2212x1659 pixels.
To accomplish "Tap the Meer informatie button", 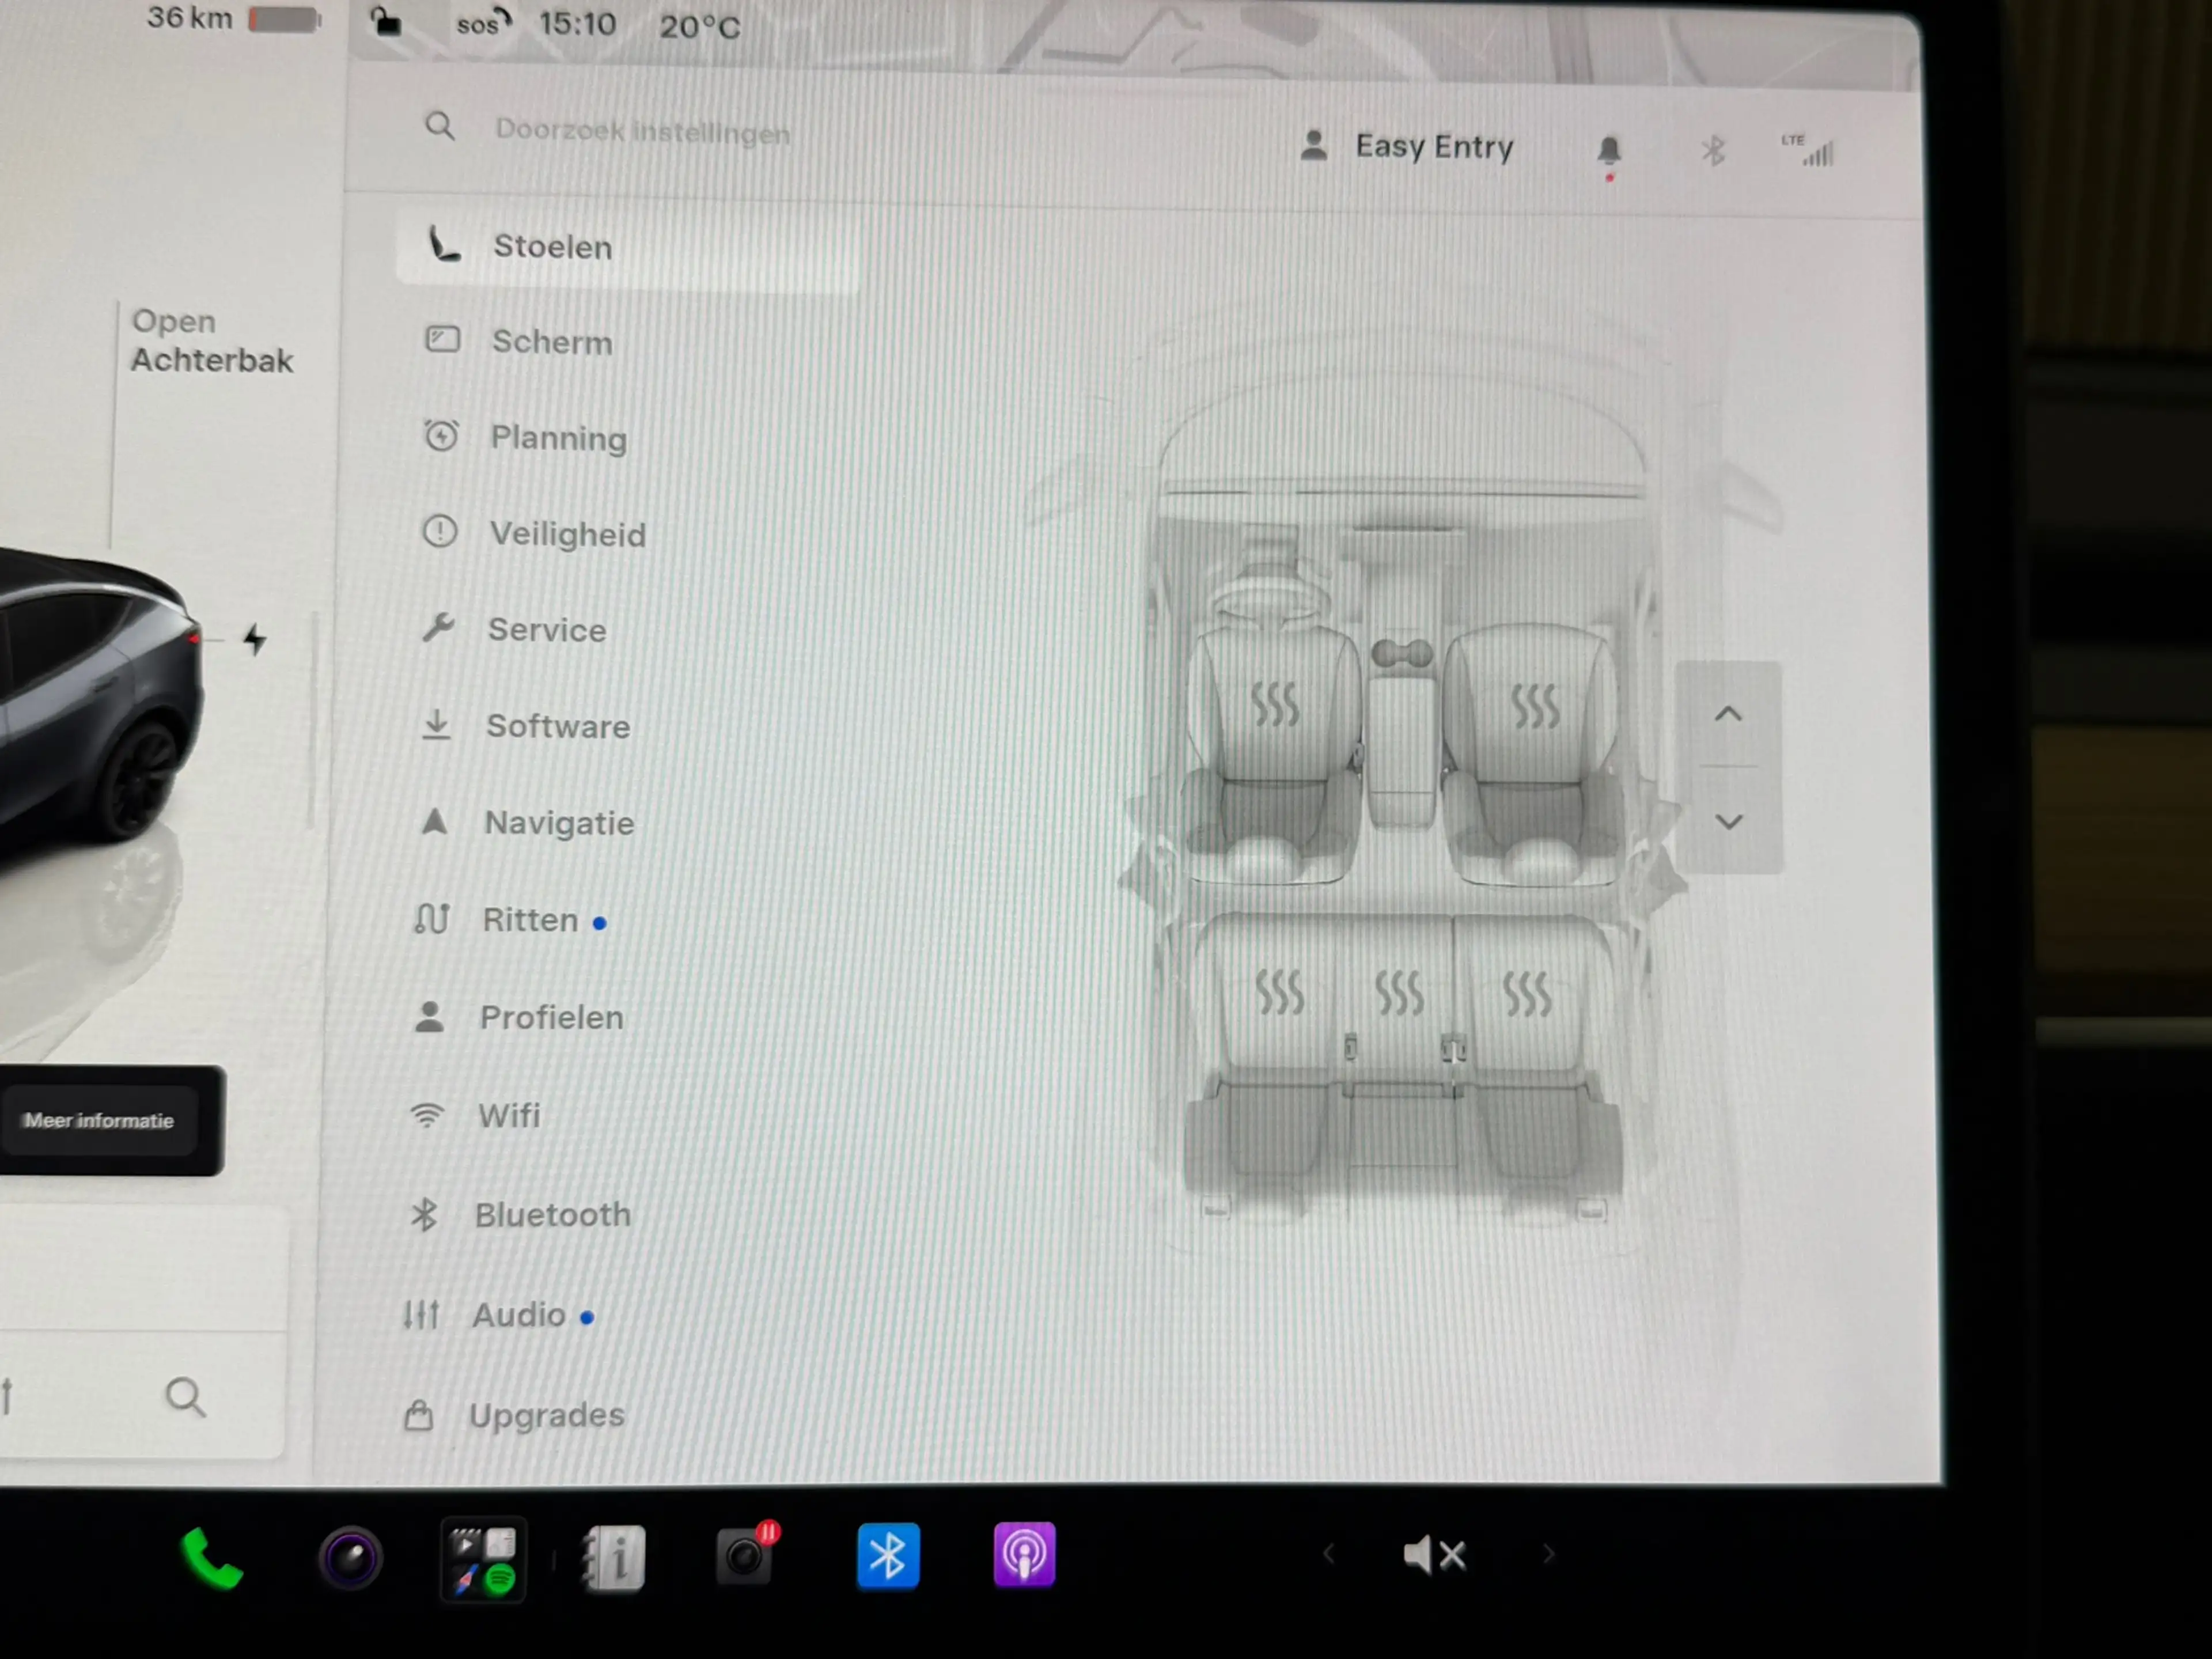I will coord(99,1121).
